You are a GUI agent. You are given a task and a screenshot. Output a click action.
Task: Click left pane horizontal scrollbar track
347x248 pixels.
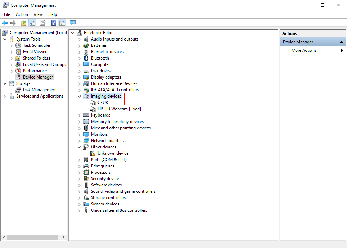coord(33,237)
